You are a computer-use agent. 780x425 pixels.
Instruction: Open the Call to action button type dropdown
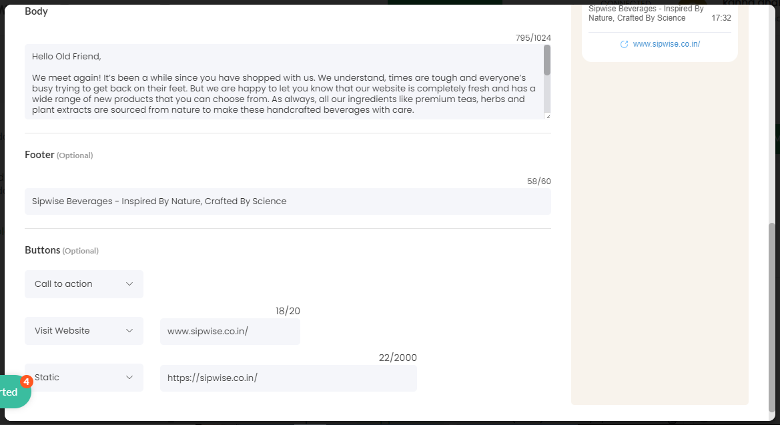83,284
